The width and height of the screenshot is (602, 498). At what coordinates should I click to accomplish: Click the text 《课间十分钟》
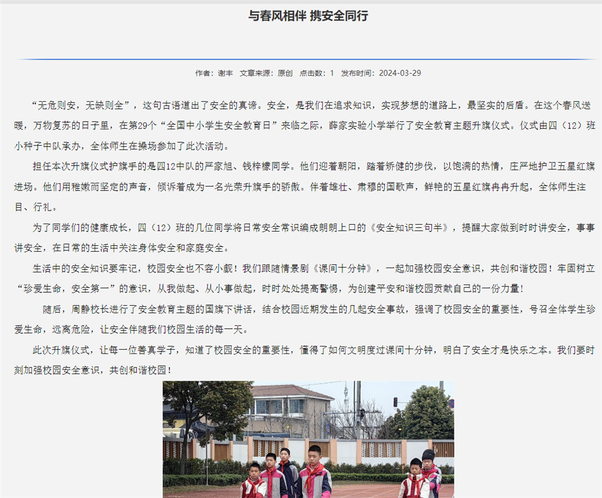(x=343, y=268)
